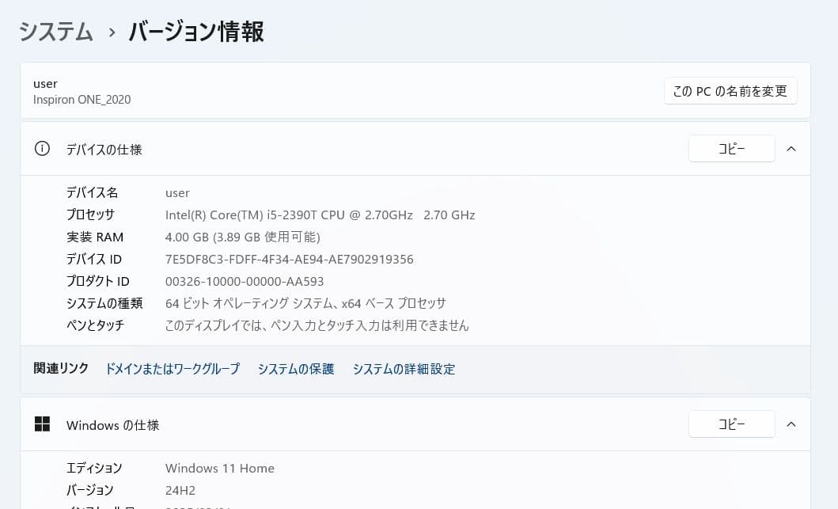Screen dimensions: 838x509
Task: Collapse the デバイスの仕様 section
Action: point(791,148)
